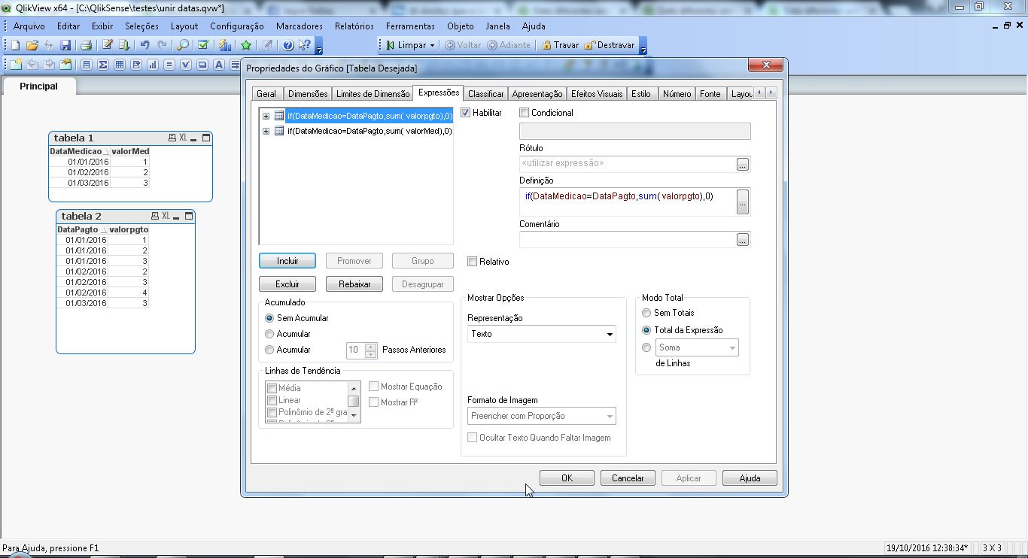Screen dimensions: 1028x558
Task: Click the Create Button object icon
Action: 202,65
